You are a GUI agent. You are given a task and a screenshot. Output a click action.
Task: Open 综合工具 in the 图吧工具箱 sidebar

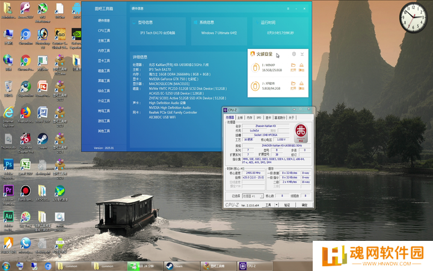point(104,91)
